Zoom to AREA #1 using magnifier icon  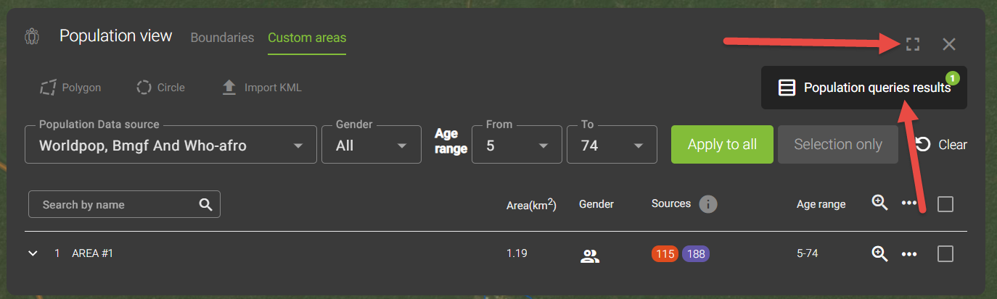[x=879, y=253]
